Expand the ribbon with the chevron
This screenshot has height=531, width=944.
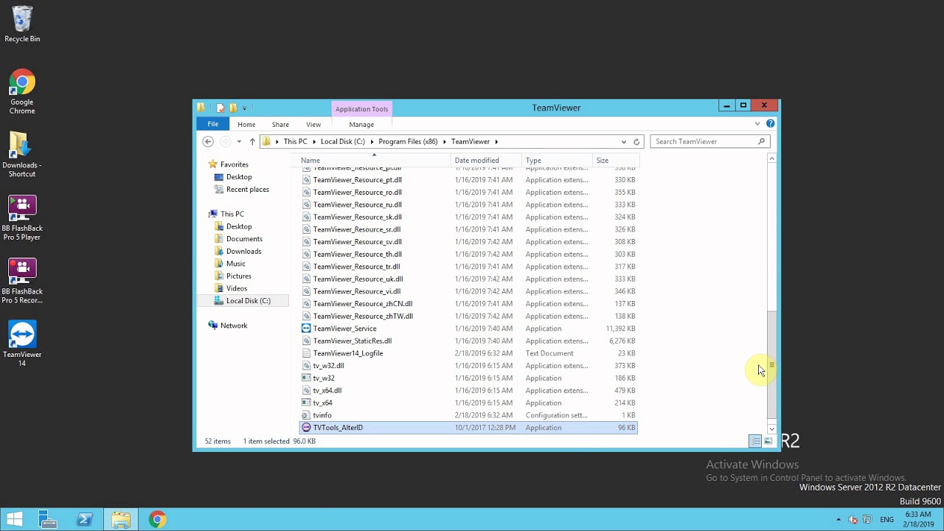tap(757, 124)
